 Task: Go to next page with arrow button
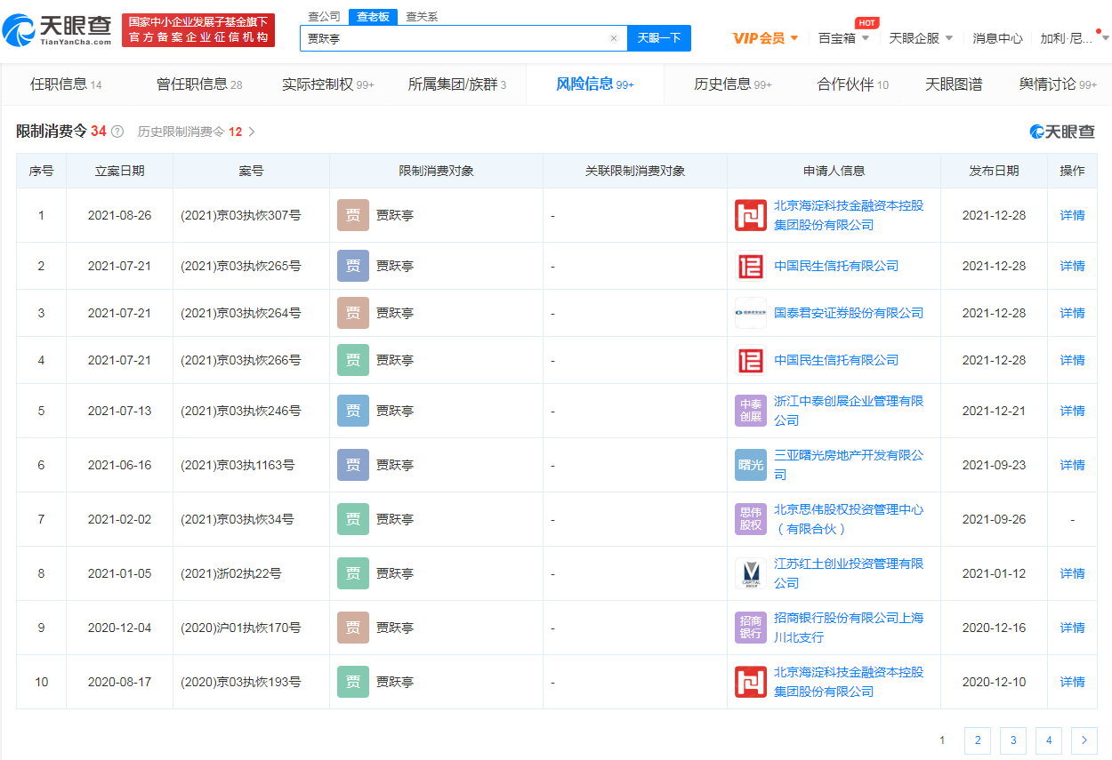pos(1084,740)
